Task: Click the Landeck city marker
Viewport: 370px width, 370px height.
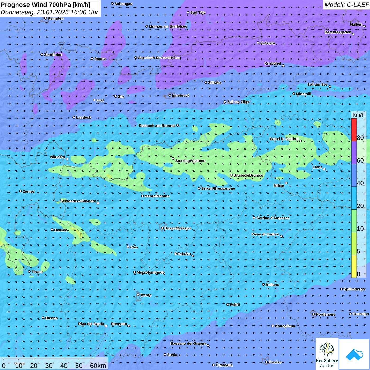Action: [74, 117]
